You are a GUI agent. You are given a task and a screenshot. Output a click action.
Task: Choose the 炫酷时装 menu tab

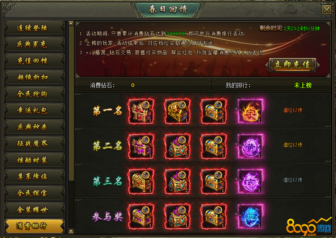point(34,160)
